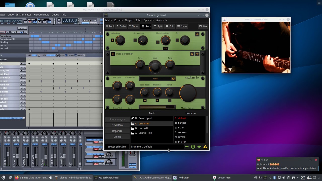Select the Rack toolbar button
This screenshot has height=181, width=322.
146,26
